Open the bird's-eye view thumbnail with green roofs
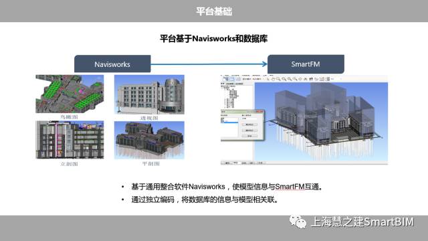 click(x=70, y=94)
